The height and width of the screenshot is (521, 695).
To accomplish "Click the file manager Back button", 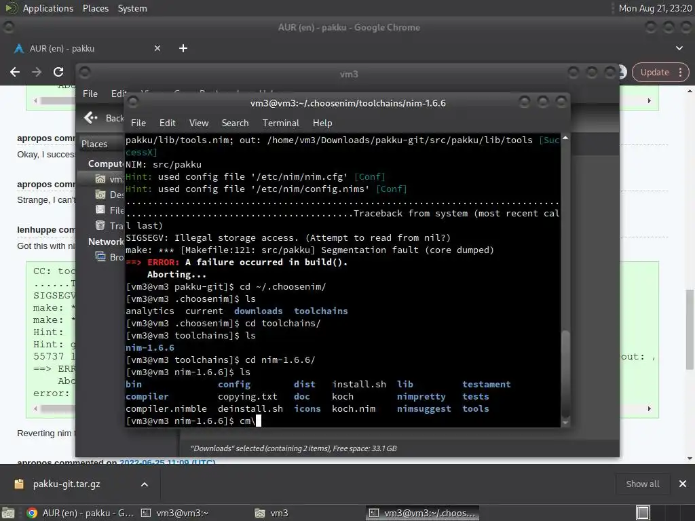I will point(103,118).
